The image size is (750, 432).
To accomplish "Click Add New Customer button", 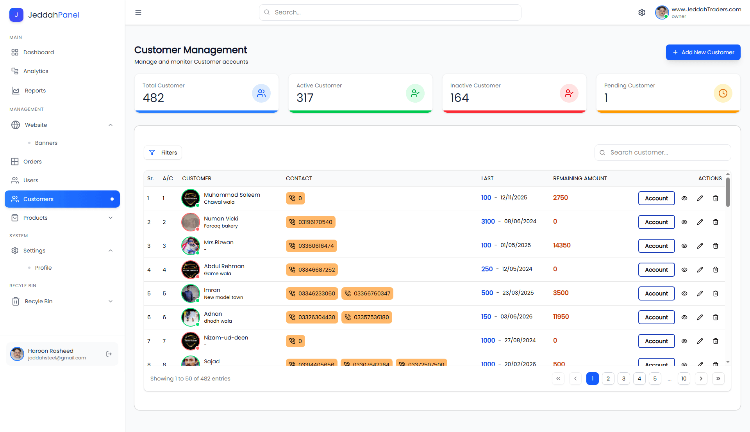I will (x=703, y=52).
